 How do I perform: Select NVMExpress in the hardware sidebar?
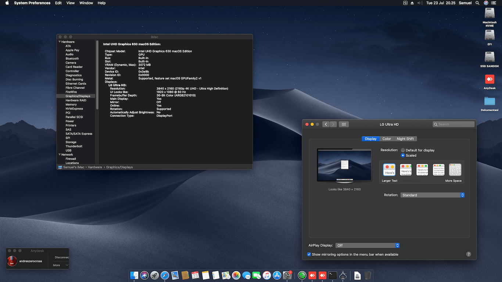click(x=74, y=109)
